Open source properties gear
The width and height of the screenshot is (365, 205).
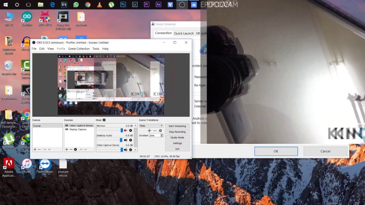click(76, 149)
